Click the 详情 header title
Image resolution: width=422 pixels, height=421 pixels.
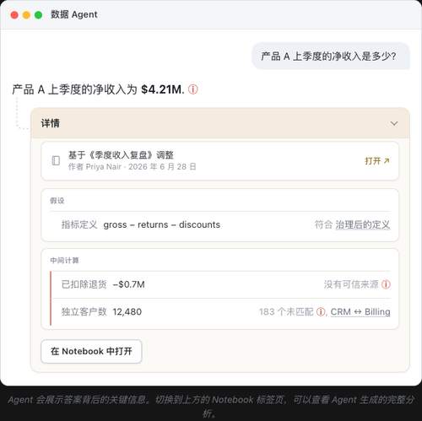[x=51, y=123]
